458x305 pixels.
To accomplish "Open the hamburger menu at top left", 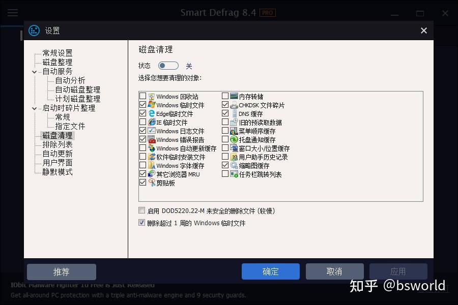I will (12, 13).
